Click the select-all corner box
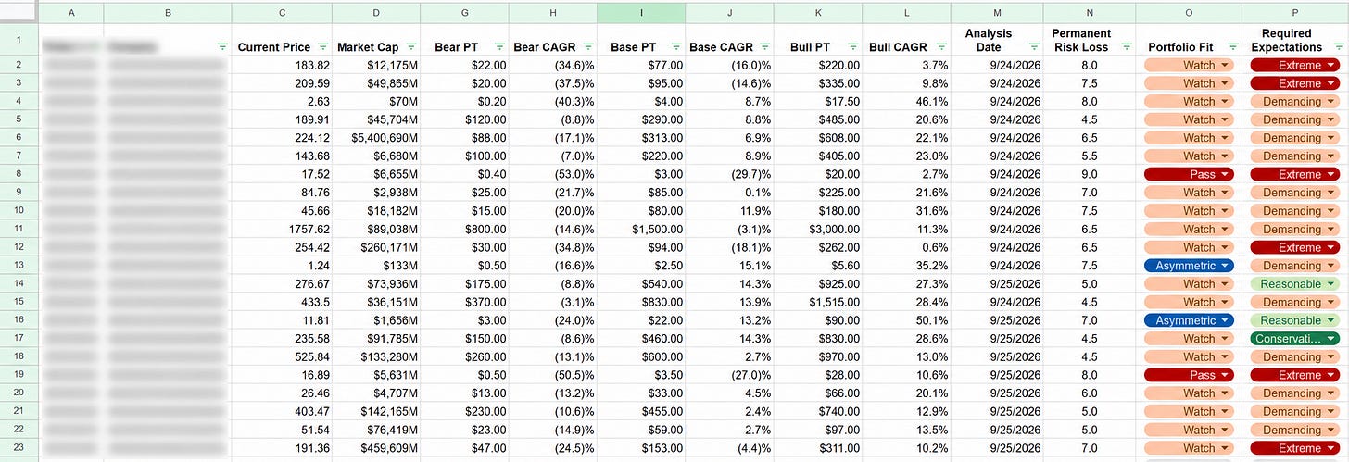The image size is (1349, 462). (x=18, y=13)
